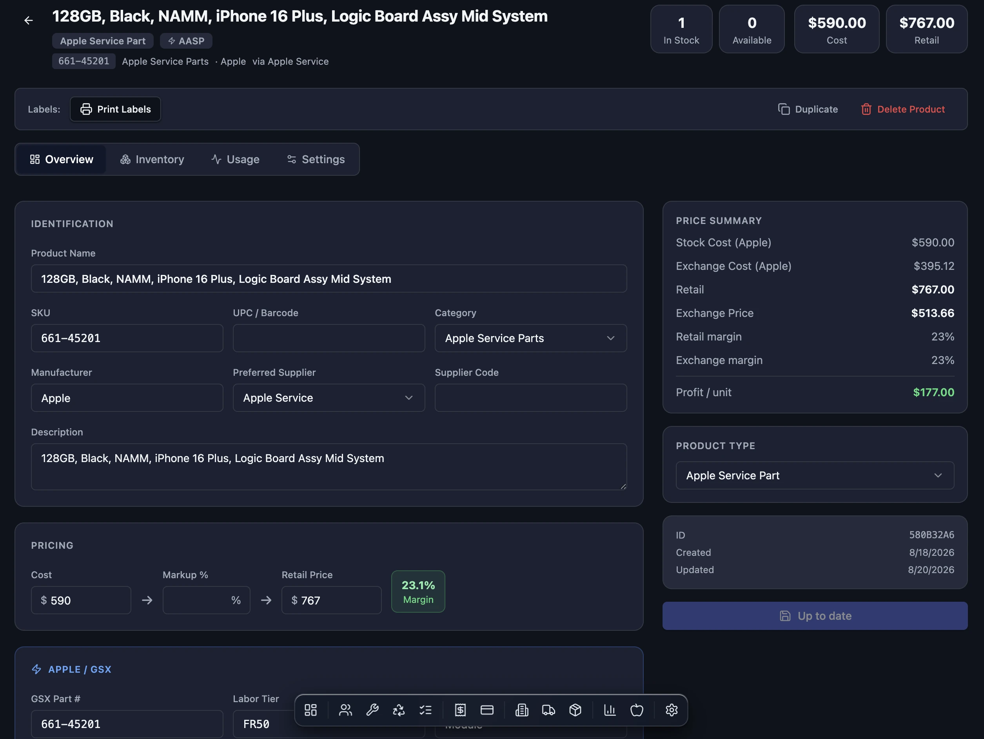This screenshot has height=739, width=984.
Task: Open the credit card icon in the dock
Action: tap(487, 710)
